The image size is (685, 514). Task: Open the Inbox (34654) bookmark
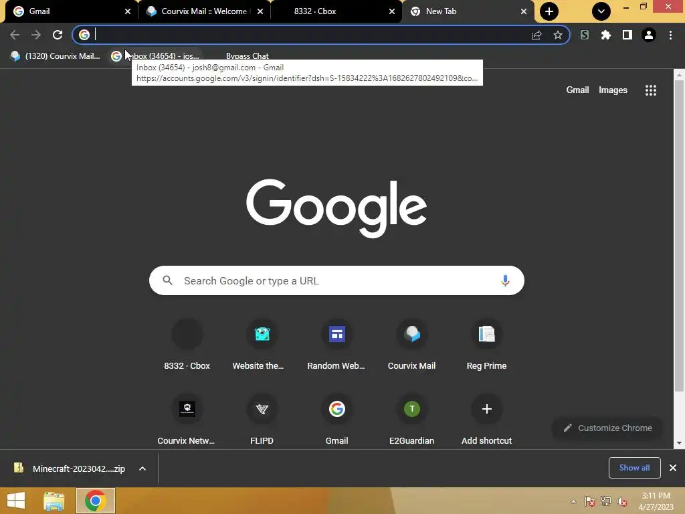pyautogui.click(x=155, y=56)
